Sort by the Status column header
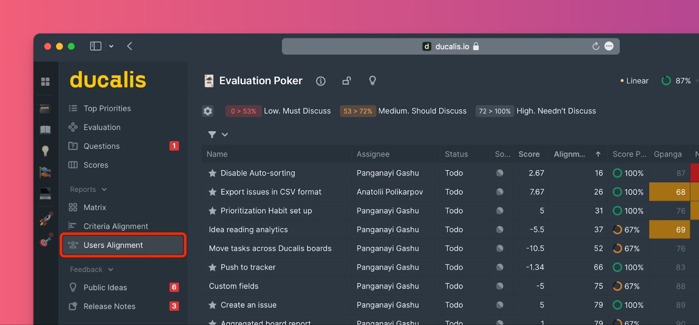Viewport: 699px width, 325px height. click(x=456, y=154)
